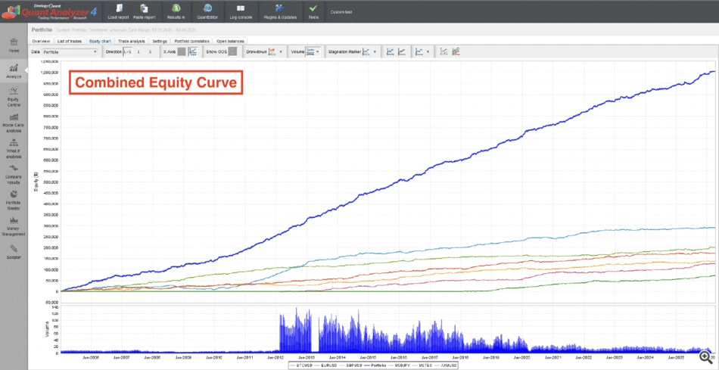This screenshot has width=719, height=370.
Task: Switch to the Portfolio correlation tab
Action: click(x=191, y=41)
